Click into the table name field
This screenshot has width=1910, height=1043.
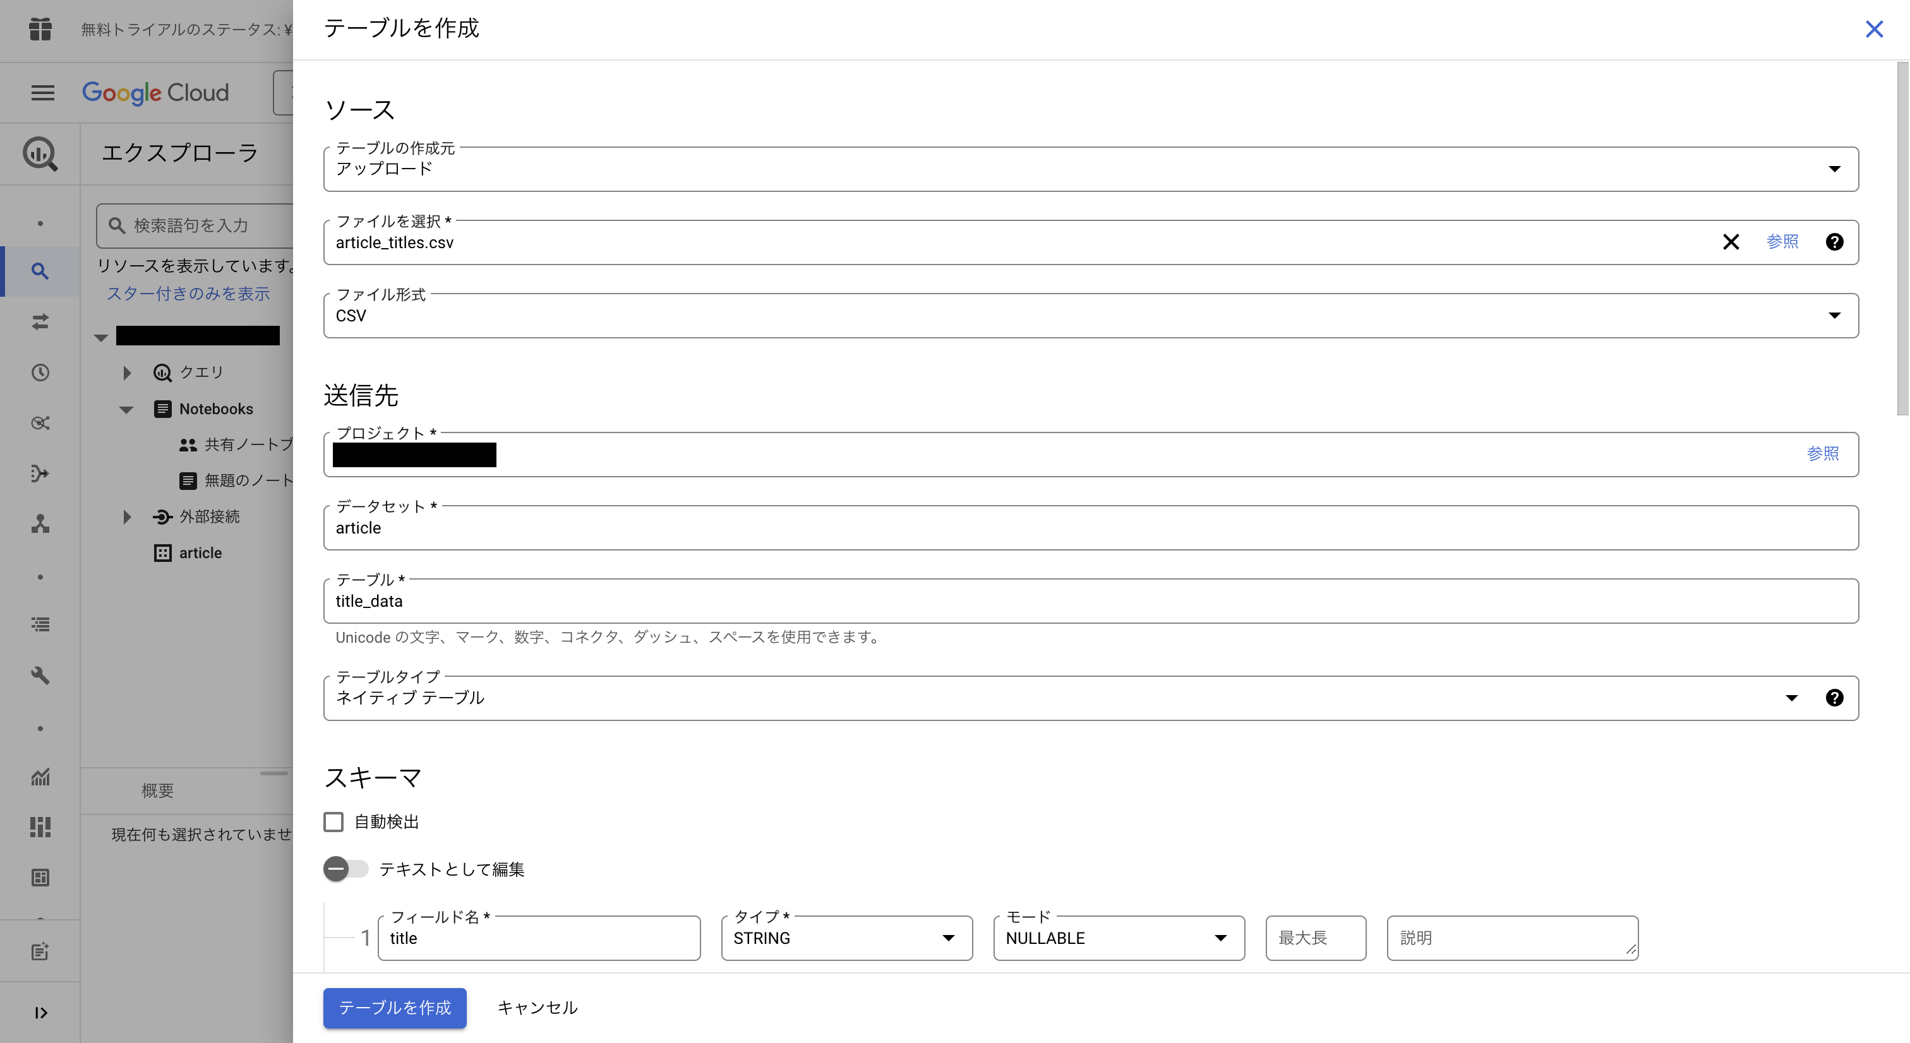[x=1090, y=601]
